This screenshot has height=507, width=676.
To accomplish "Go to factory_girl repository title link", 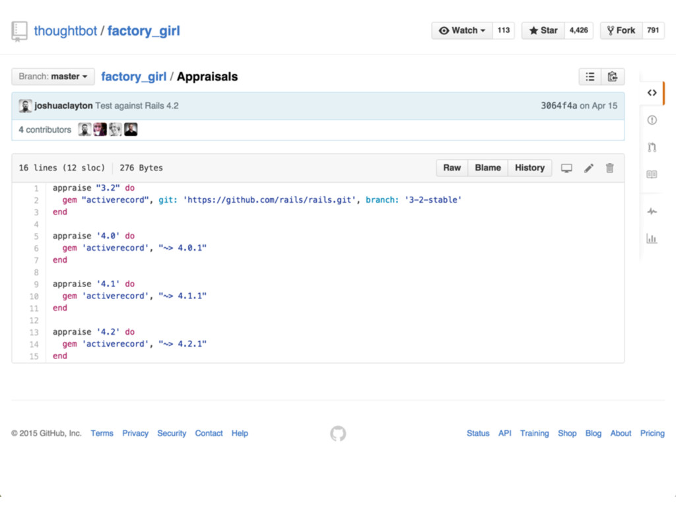I will point(143,31).
